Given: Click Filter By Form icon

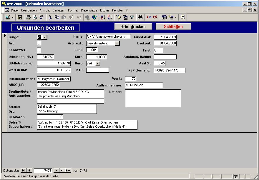Looking at the screenshot, I should point(125,17).
